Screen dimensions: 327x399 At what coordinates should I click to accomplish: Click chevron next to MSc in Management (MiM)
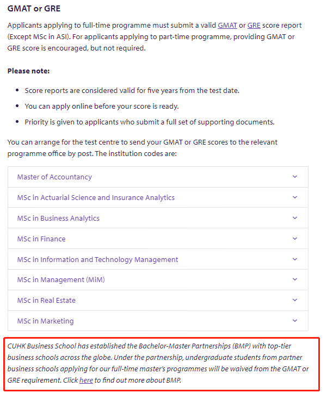click(x=295, y=279)
